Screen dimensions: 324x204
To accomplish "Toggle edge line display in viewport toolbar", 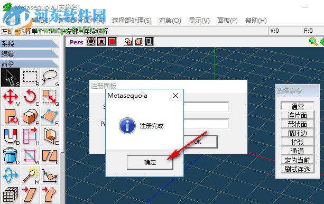I will (101, 41).
